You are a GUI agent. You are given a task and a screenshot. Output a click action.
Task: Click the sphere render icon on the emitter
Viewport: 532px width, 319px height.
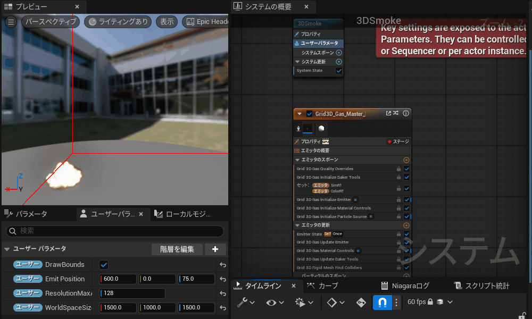click(x=321, y=129)
